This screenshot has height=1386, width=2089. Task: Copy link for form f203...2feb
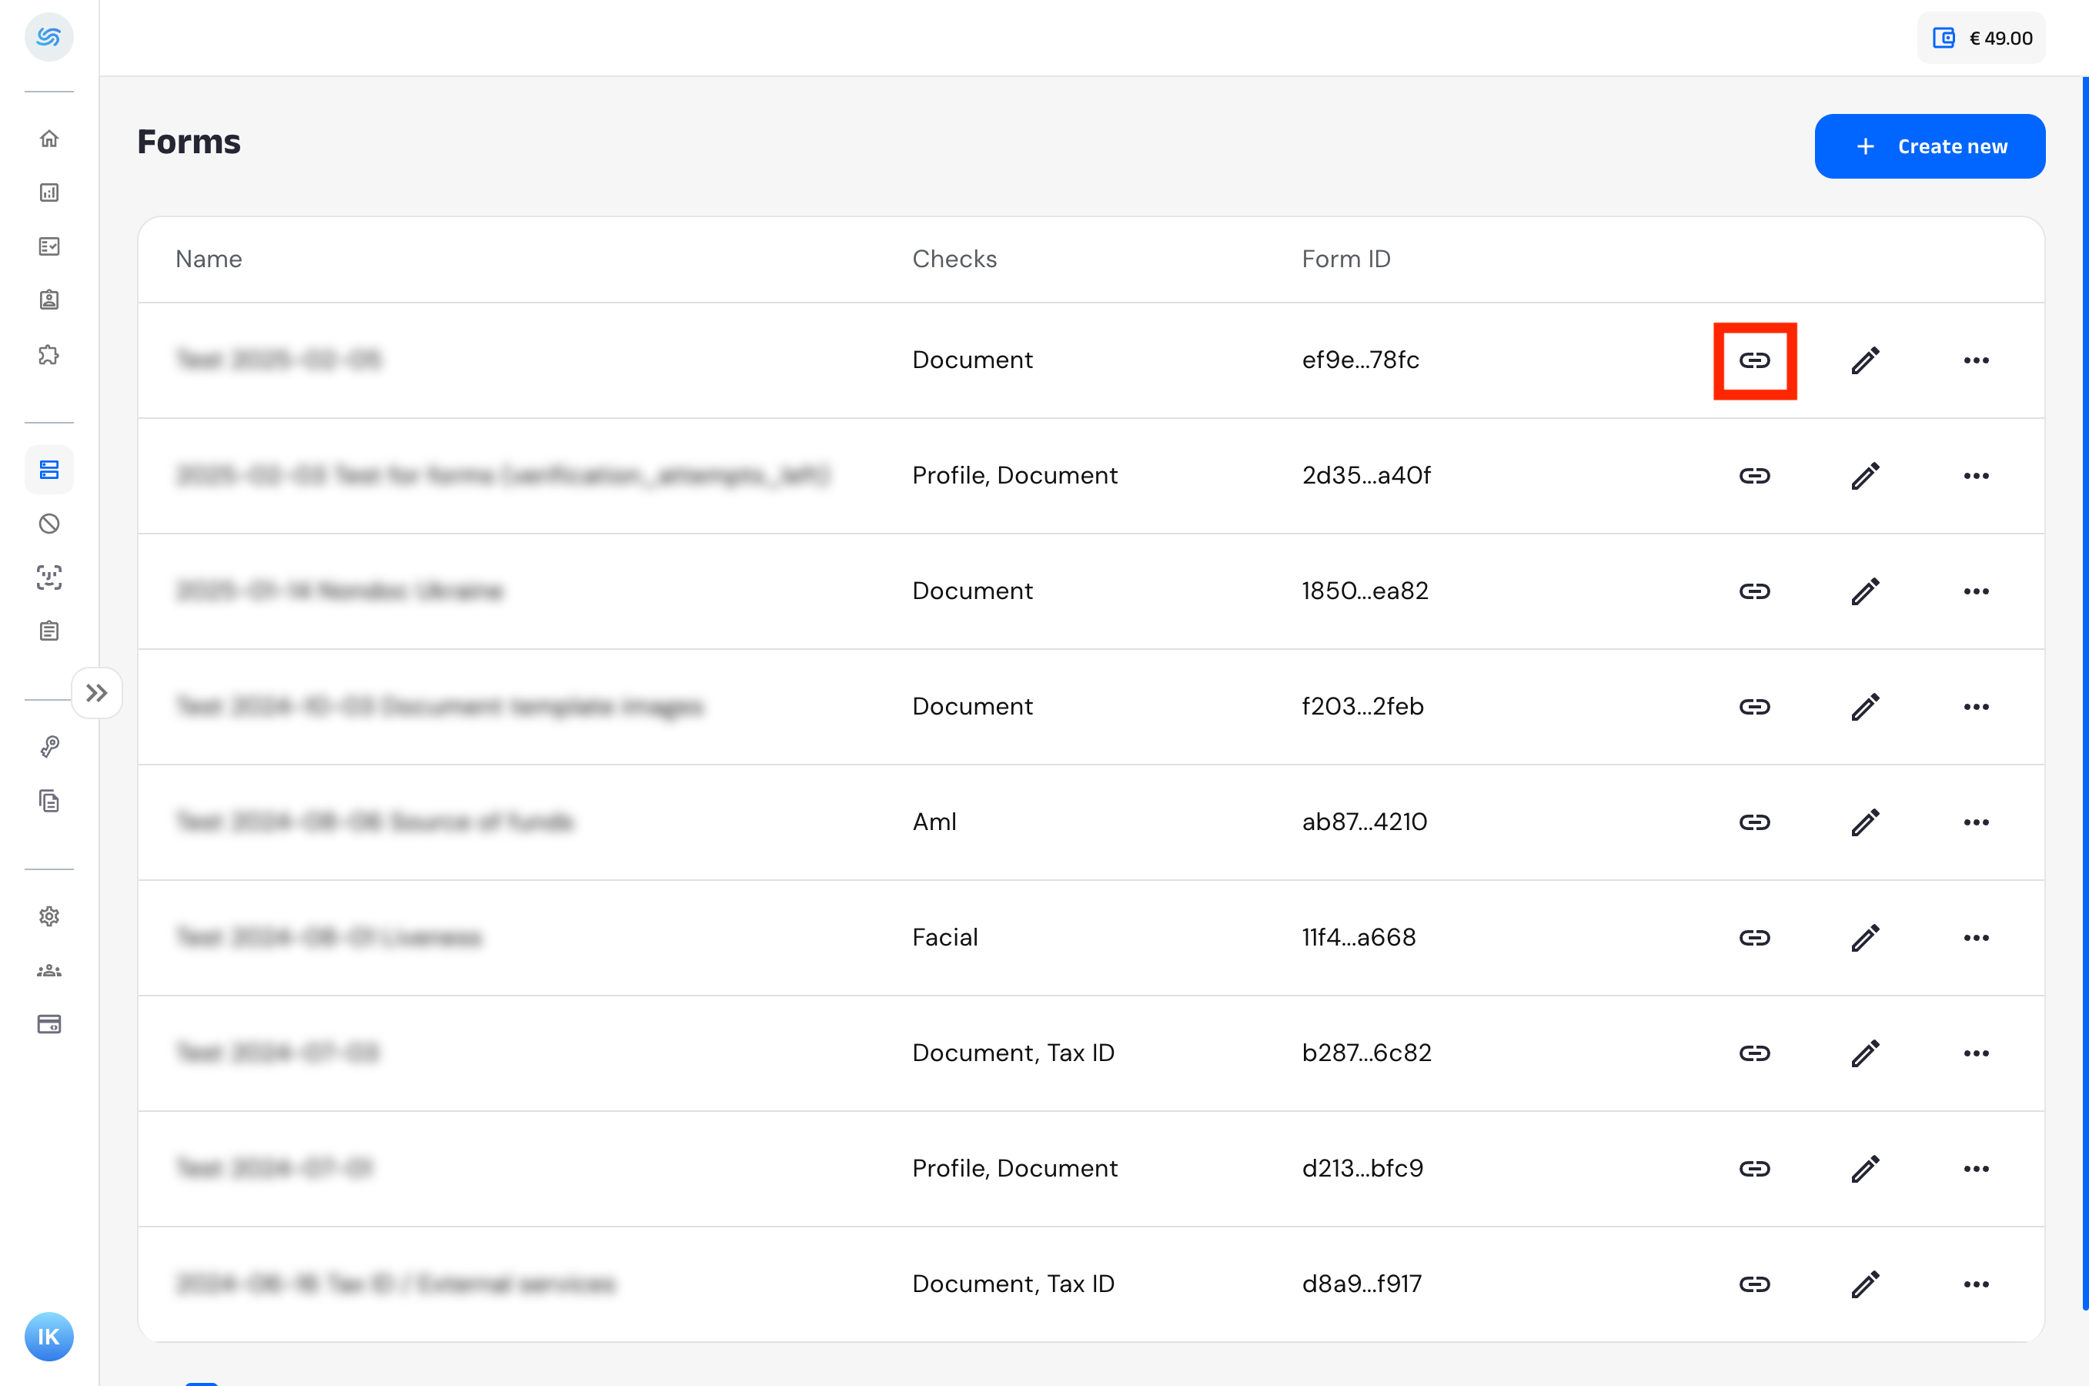1755,707
